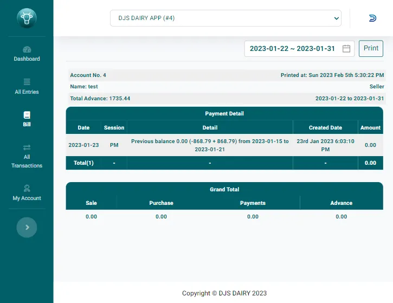Click the Total(1) row label
The image size is (393, 303).
pos(83,163)
